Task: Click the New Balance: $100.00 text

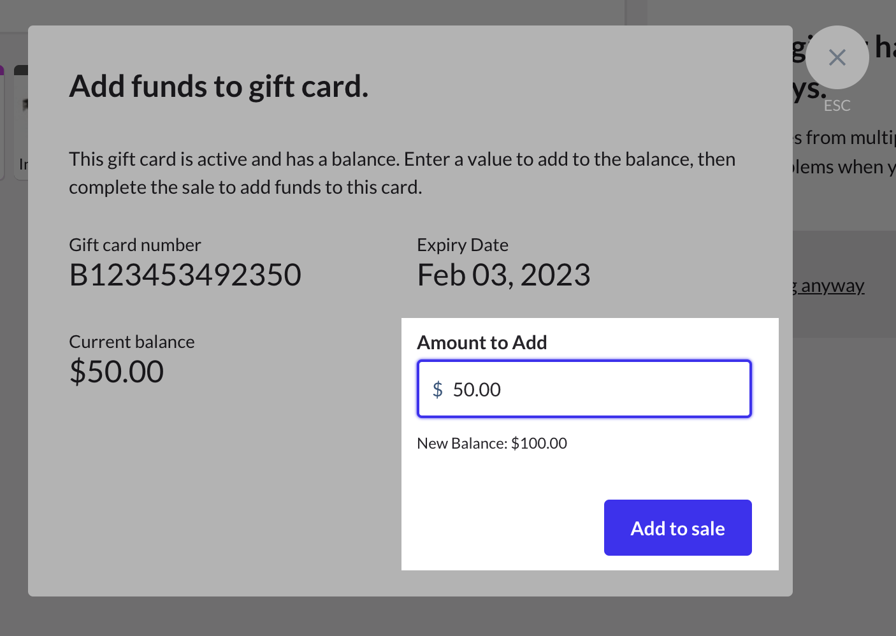Action: (x=492, y=444)
